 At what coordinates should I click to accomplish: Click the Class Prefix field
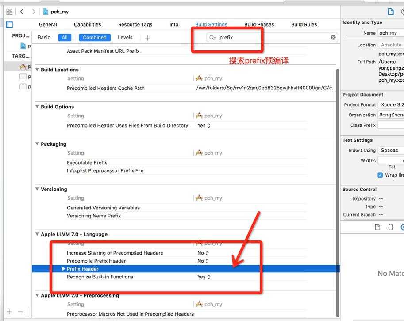pos(391,125)
